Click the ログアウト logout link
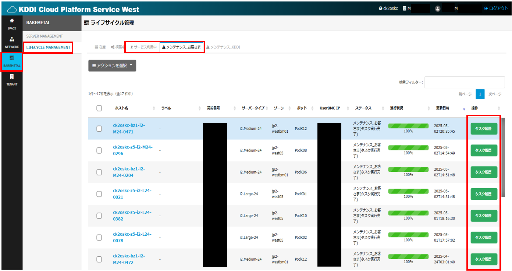 coord(496,8)
